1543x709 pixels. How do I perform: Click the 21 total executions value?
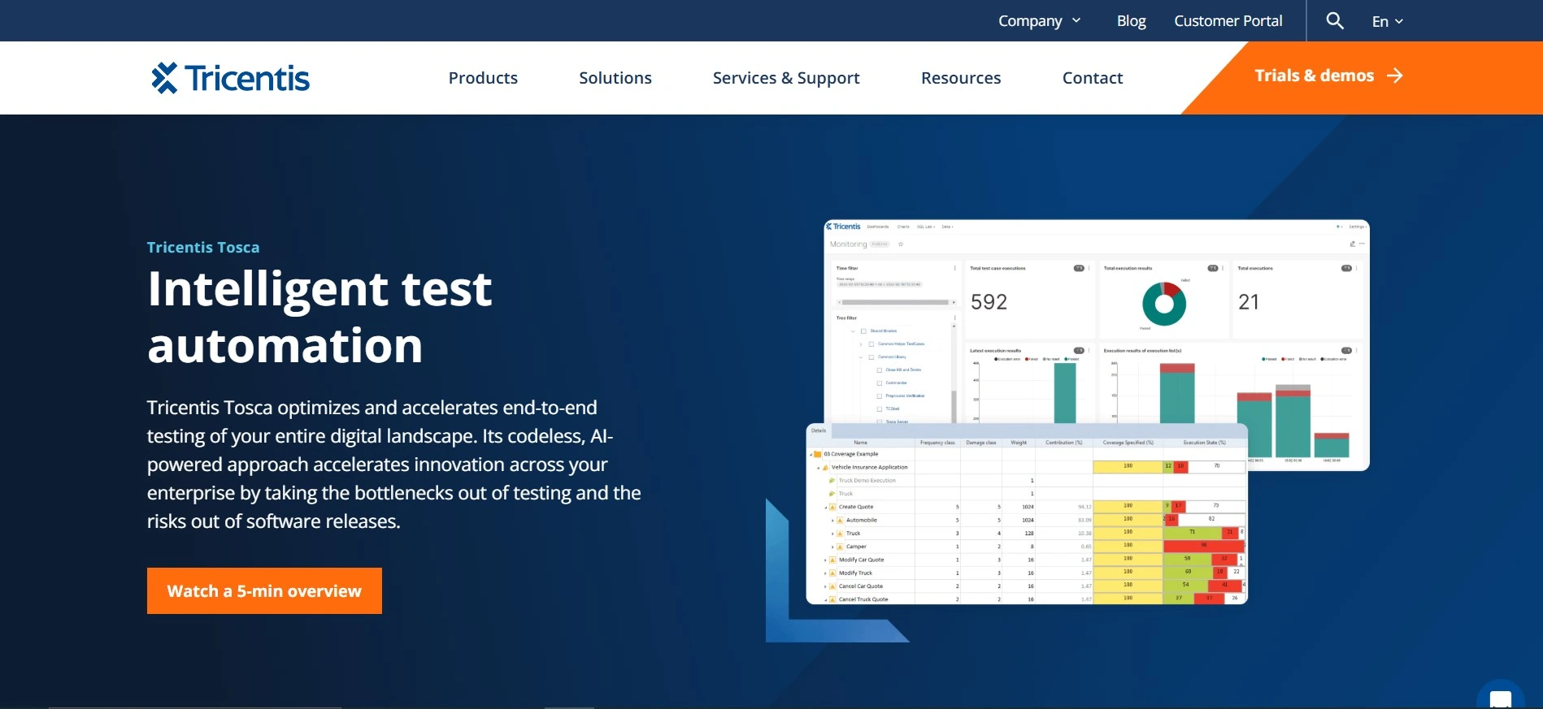[x=1249, y=302]
